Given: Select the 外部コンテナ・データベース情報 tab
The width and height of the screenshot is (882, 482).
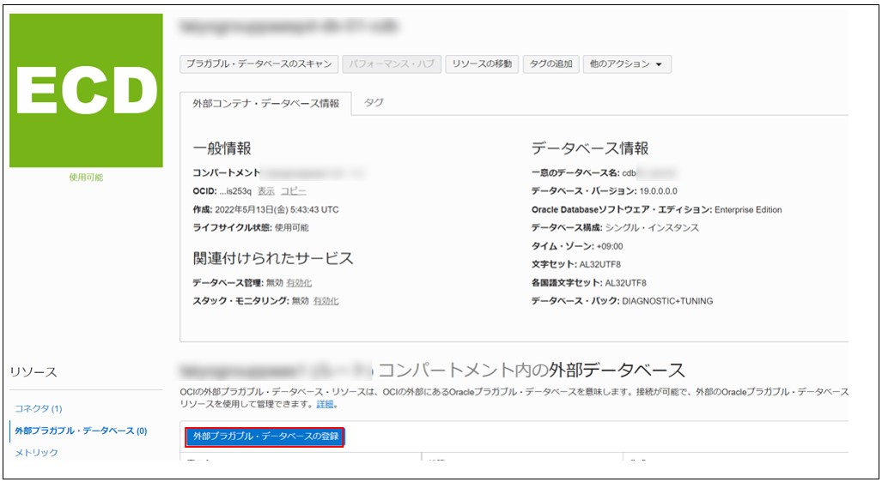Looking at the screenshot, I should (x=266, y=103).
